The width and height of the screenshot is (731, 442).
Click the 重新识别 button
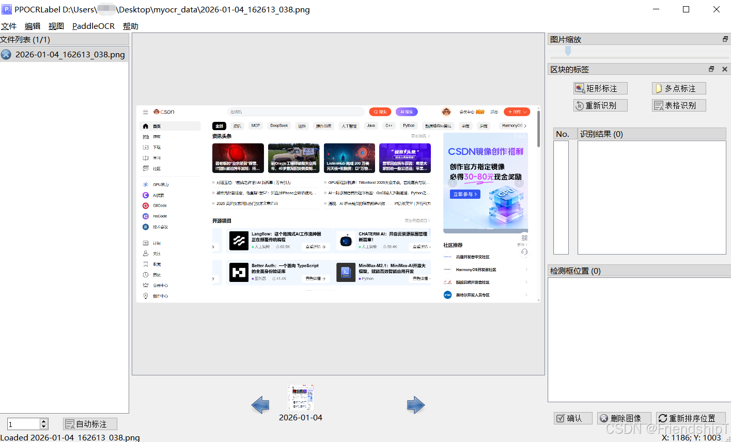[600, 105]
